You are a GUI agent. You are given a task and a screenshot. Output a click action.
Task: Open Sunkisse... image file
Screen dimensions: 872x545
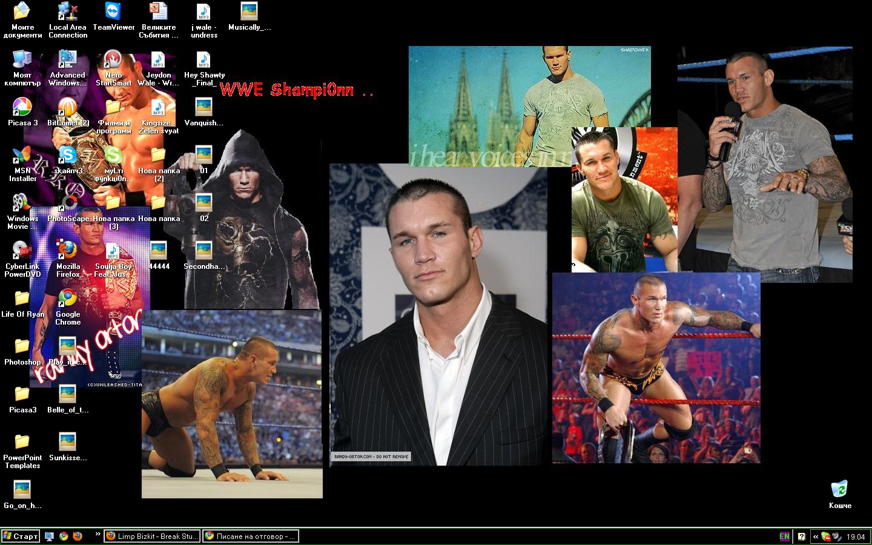(x=68, y=447)
